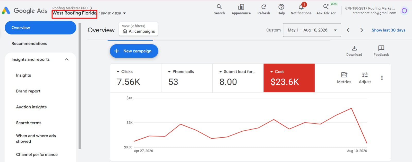Screen dimensions: 412x162
Task: Open the Adjust chart options
Action: [365, 78]
